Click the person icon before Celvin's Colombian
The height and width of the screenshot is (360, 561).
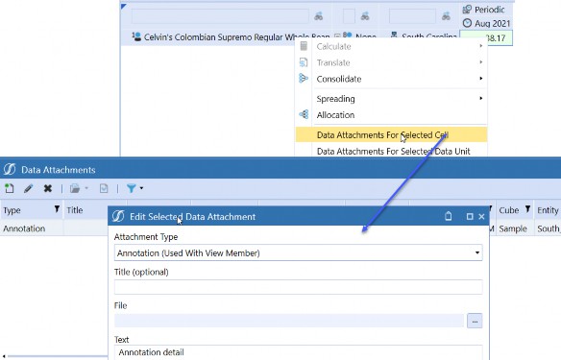[x=136, y=36]
